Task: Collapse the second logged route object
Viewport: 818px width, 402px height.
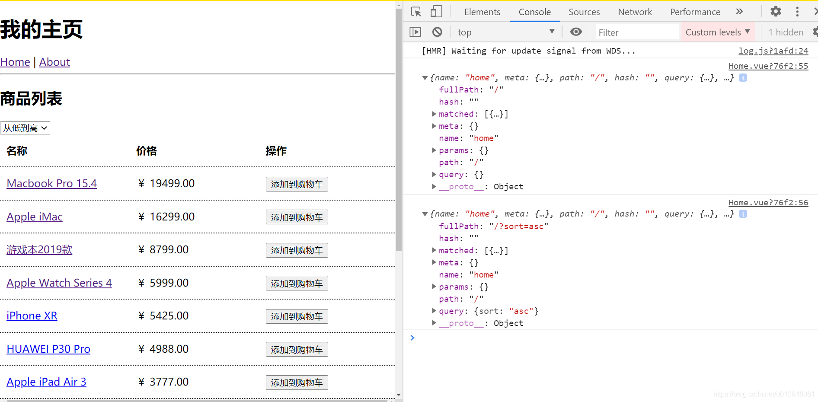Action: coord(425,214)
